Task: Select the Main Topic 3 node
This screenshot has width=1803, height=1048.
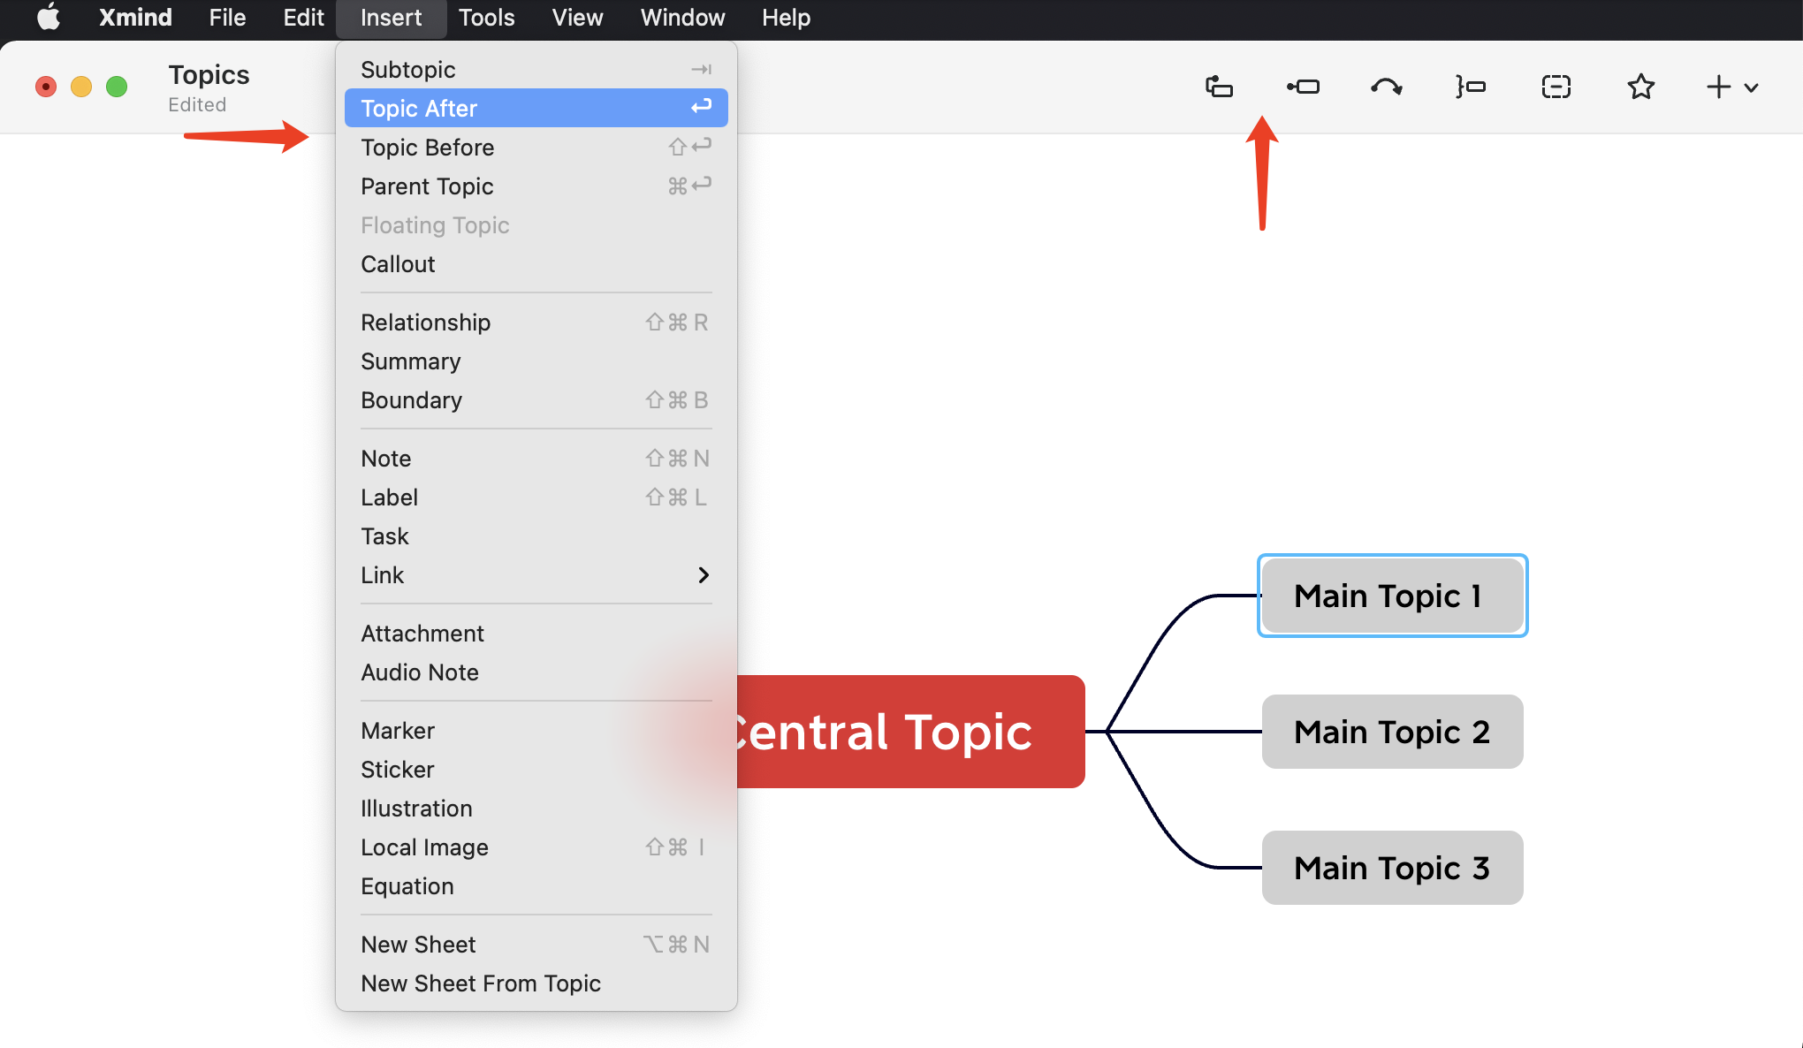Action: pos(1392,868)
